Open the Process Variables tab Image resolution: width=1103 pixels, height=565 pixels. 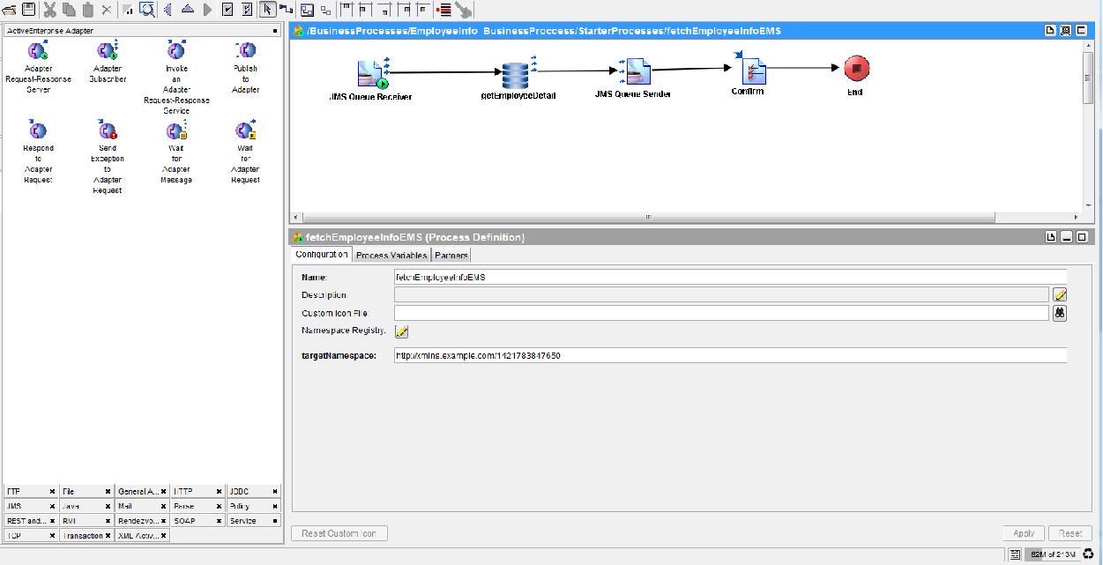[391, 255]
